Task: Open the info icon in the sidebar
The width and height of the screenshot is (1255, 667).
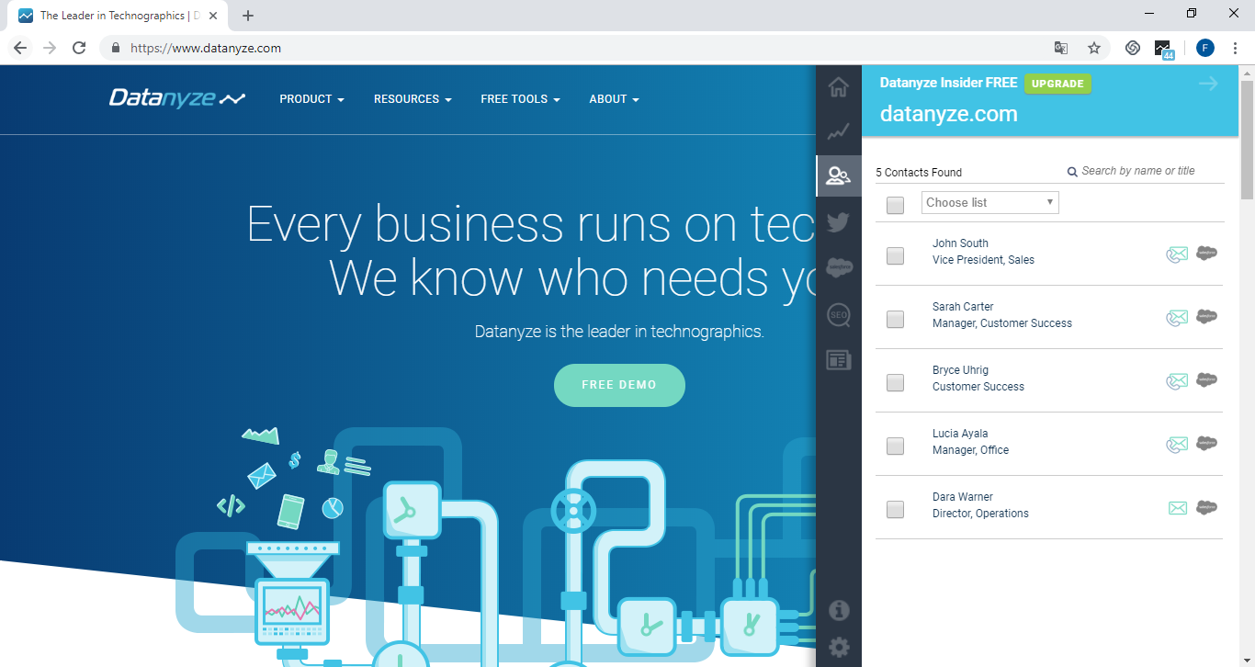Action: coord(839,610)
